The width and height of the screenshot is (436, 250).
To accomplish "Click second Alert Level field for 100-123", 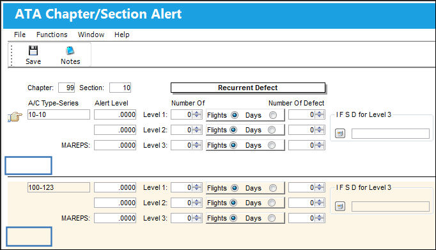I will point(115,203).
